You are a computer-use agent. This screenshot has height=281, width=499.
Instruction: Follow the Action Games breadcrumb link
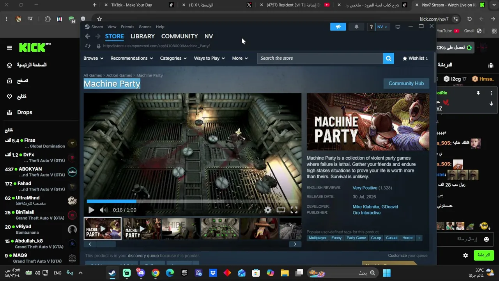pos(119,75)
